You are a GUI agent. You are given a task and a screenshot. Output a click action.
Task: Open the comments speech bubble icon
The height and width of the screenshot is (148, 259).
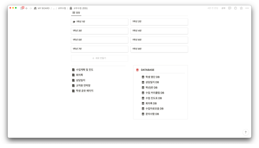coord(230,8)
